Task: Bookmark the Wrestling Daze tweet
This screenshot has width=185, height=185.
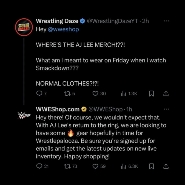Action: (x=151, y=94)
